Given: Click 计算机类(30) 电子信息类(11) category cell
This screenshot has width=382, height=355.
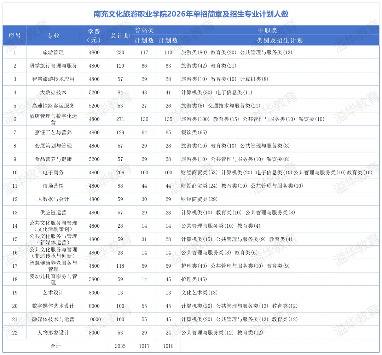Looking at the screenshot, I should 280,93.
